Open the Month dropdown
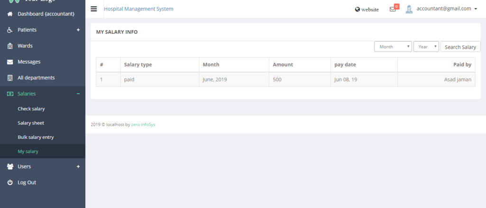This screenshot has width=486, height=208. click(393, 47)
